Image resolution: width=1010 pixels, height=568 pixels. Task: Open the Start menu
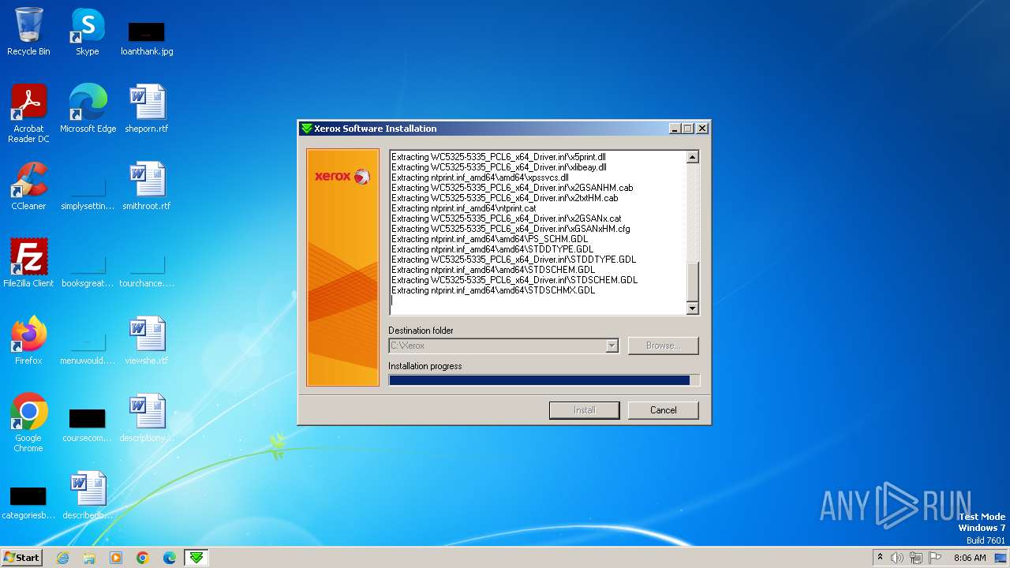click(21, 558)
